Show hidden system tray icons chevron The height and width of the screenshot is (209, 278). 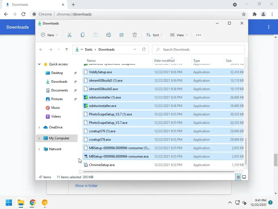pyautogui.click(x=230, y=202)
